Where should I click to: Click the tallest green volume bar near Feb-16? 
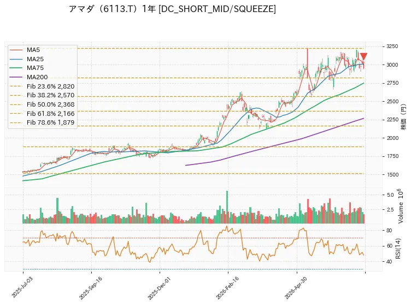pyautogui.click(x=227, y=207)
